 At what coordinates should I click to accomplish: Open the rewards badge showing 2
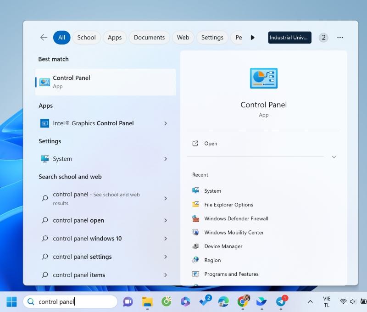pos(323,38)
